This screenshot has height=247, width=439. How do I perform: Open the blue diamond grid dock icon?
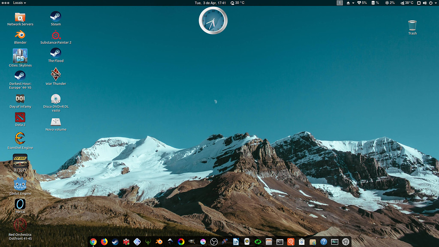click(x=137, y=242)
